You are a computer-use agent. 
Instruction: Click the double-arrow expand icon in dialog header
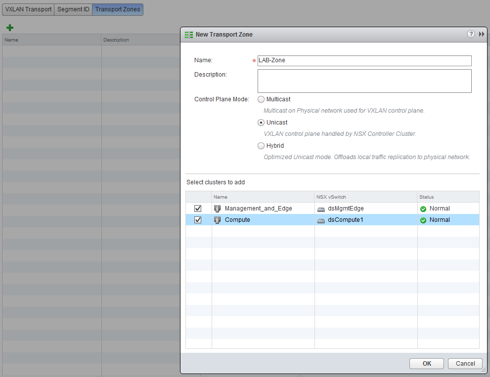click(482, 34)
